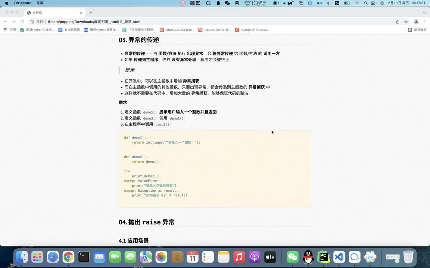This screenshot has width=430, height=268.
Task: Click the date and time clock
Action: tap(406, 3)
